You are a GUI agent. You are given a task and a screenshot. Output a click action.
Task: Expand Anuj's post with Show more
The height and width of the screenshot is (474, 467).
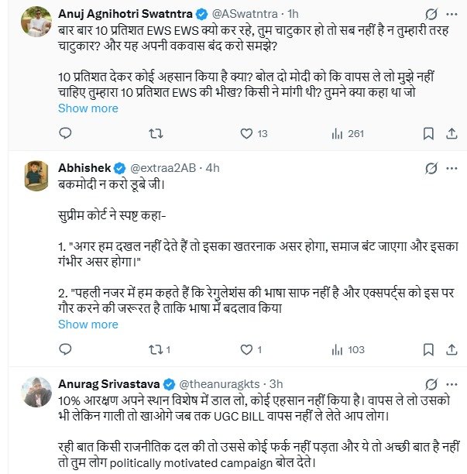pos(88,108)
